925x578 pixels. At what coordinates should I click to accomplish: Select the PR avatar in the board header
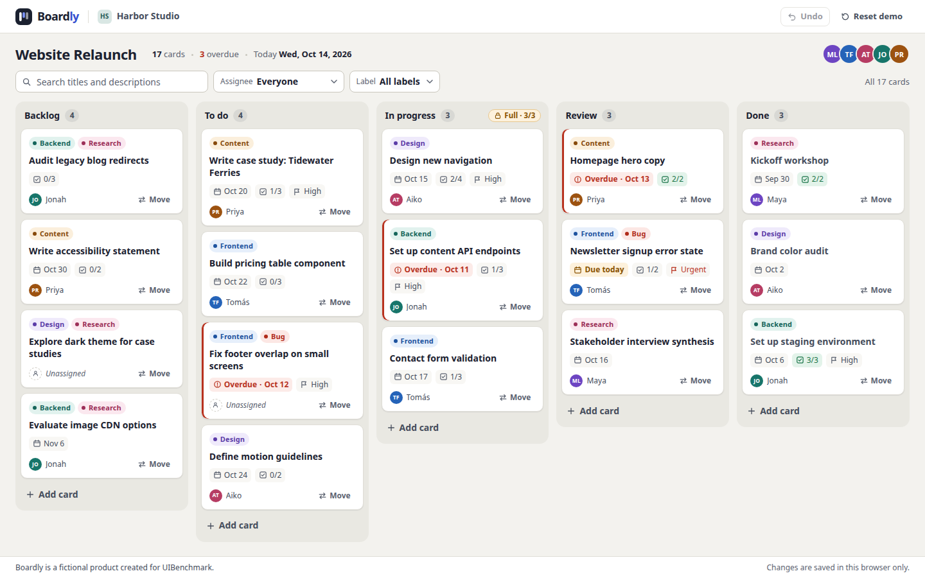899,55
